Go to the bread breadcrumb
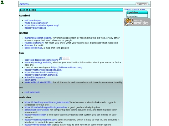Viewport: 169px width, 126px height. (x=128, y=9)
